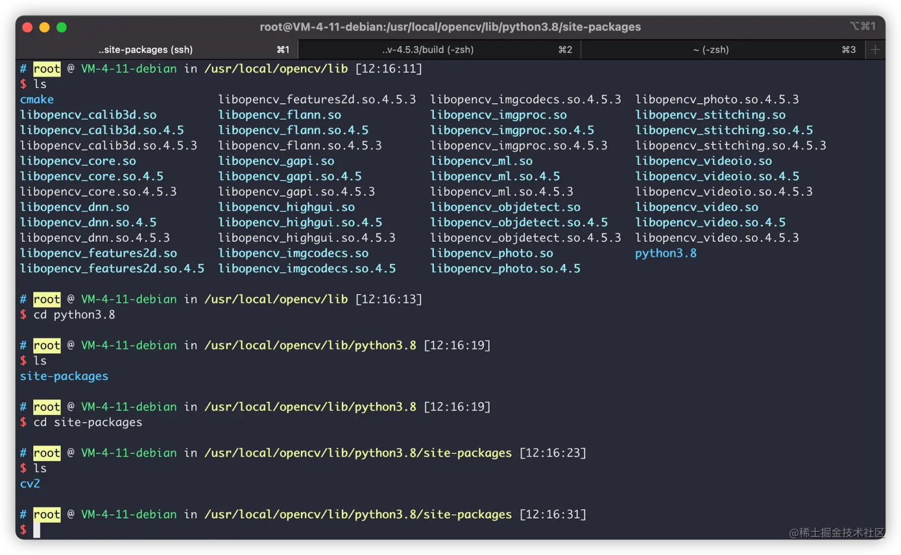Switch to the ..site-packages (ssh) tab
This screenshot has height=555, width=901.
click(157, 50)
